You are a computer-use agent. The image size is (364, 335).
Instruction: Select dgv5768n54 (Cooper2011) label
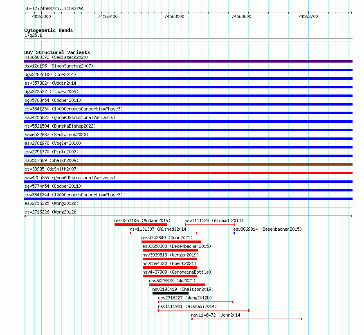point(53,100)
